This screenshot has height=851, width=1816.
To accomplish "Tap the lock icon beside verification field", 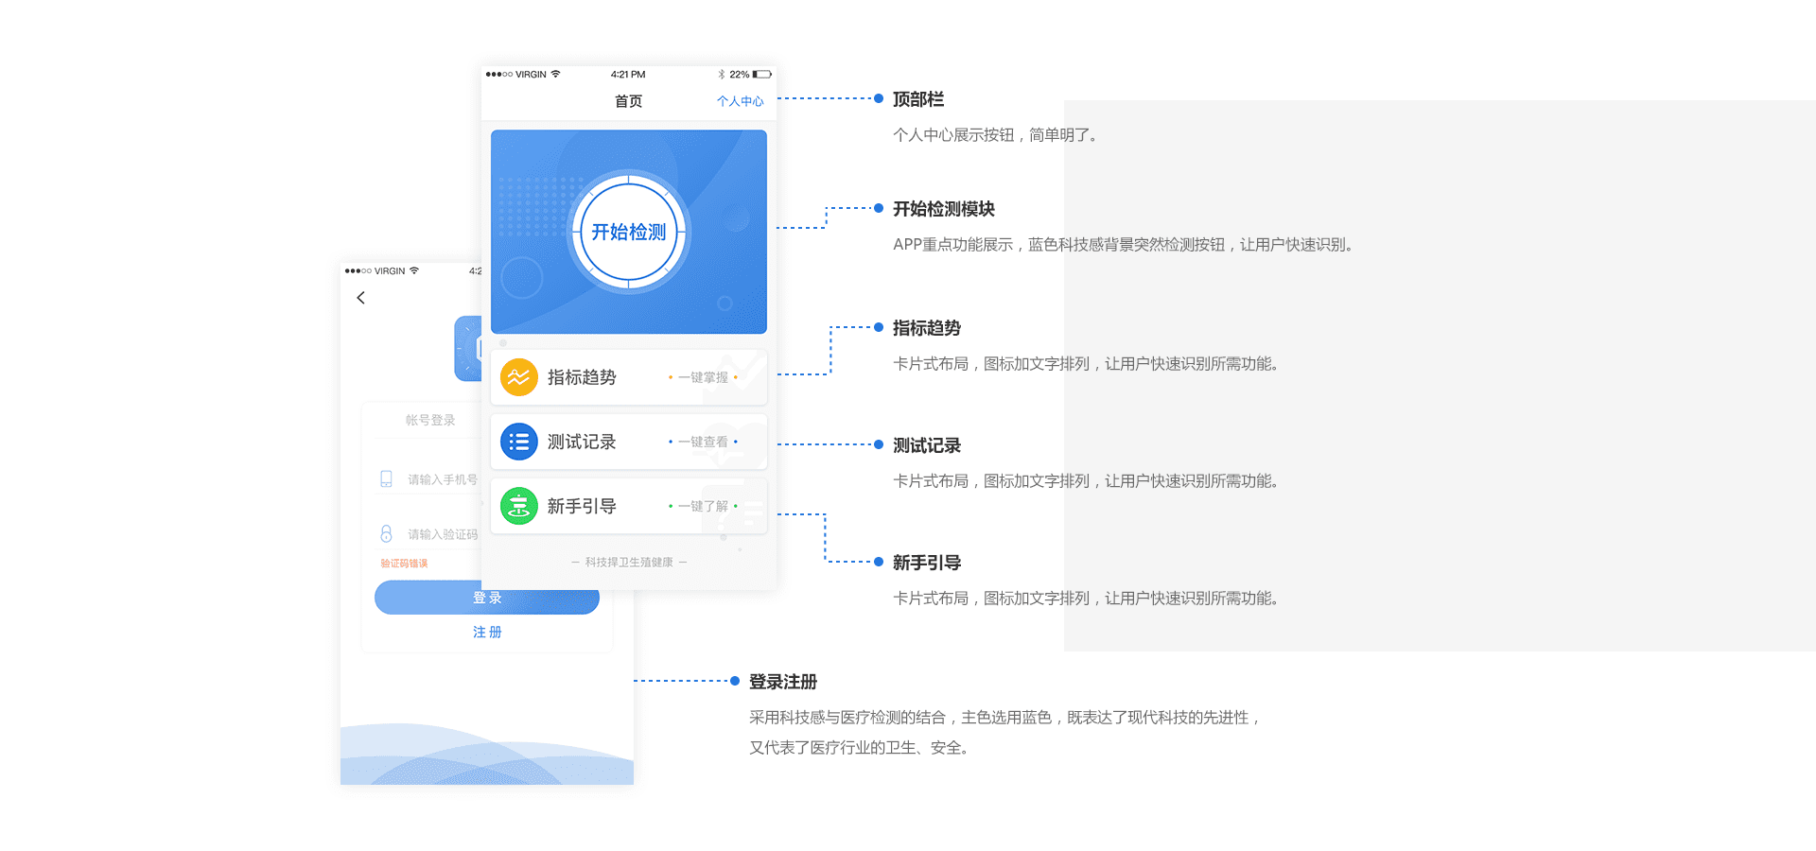I will pyautogui.click(x=386, y=534).
